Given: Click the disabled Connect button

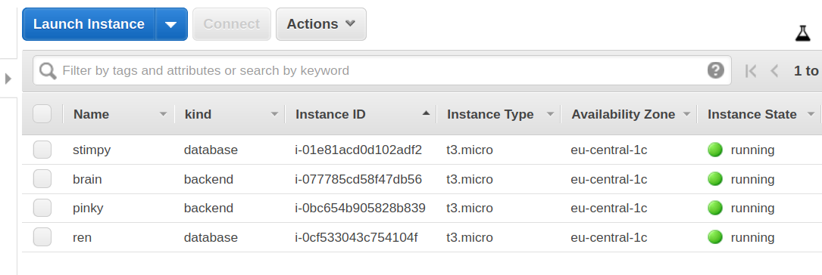Looking at the screenshot, I should pos(232,24).
